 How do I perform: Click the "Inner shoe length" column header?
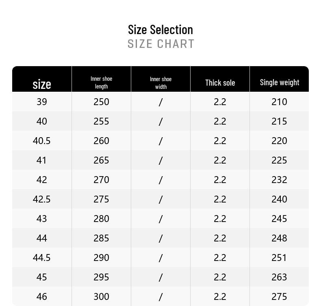[x=101, y=82]
